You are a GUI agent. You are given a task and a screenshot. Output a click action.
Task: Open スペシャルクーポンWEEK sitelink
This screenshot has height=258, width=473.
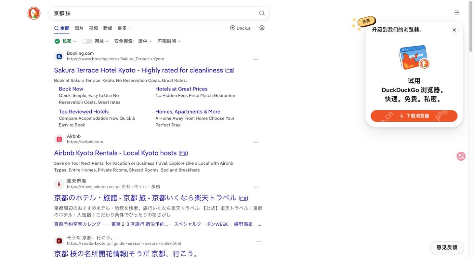[201, 224]
